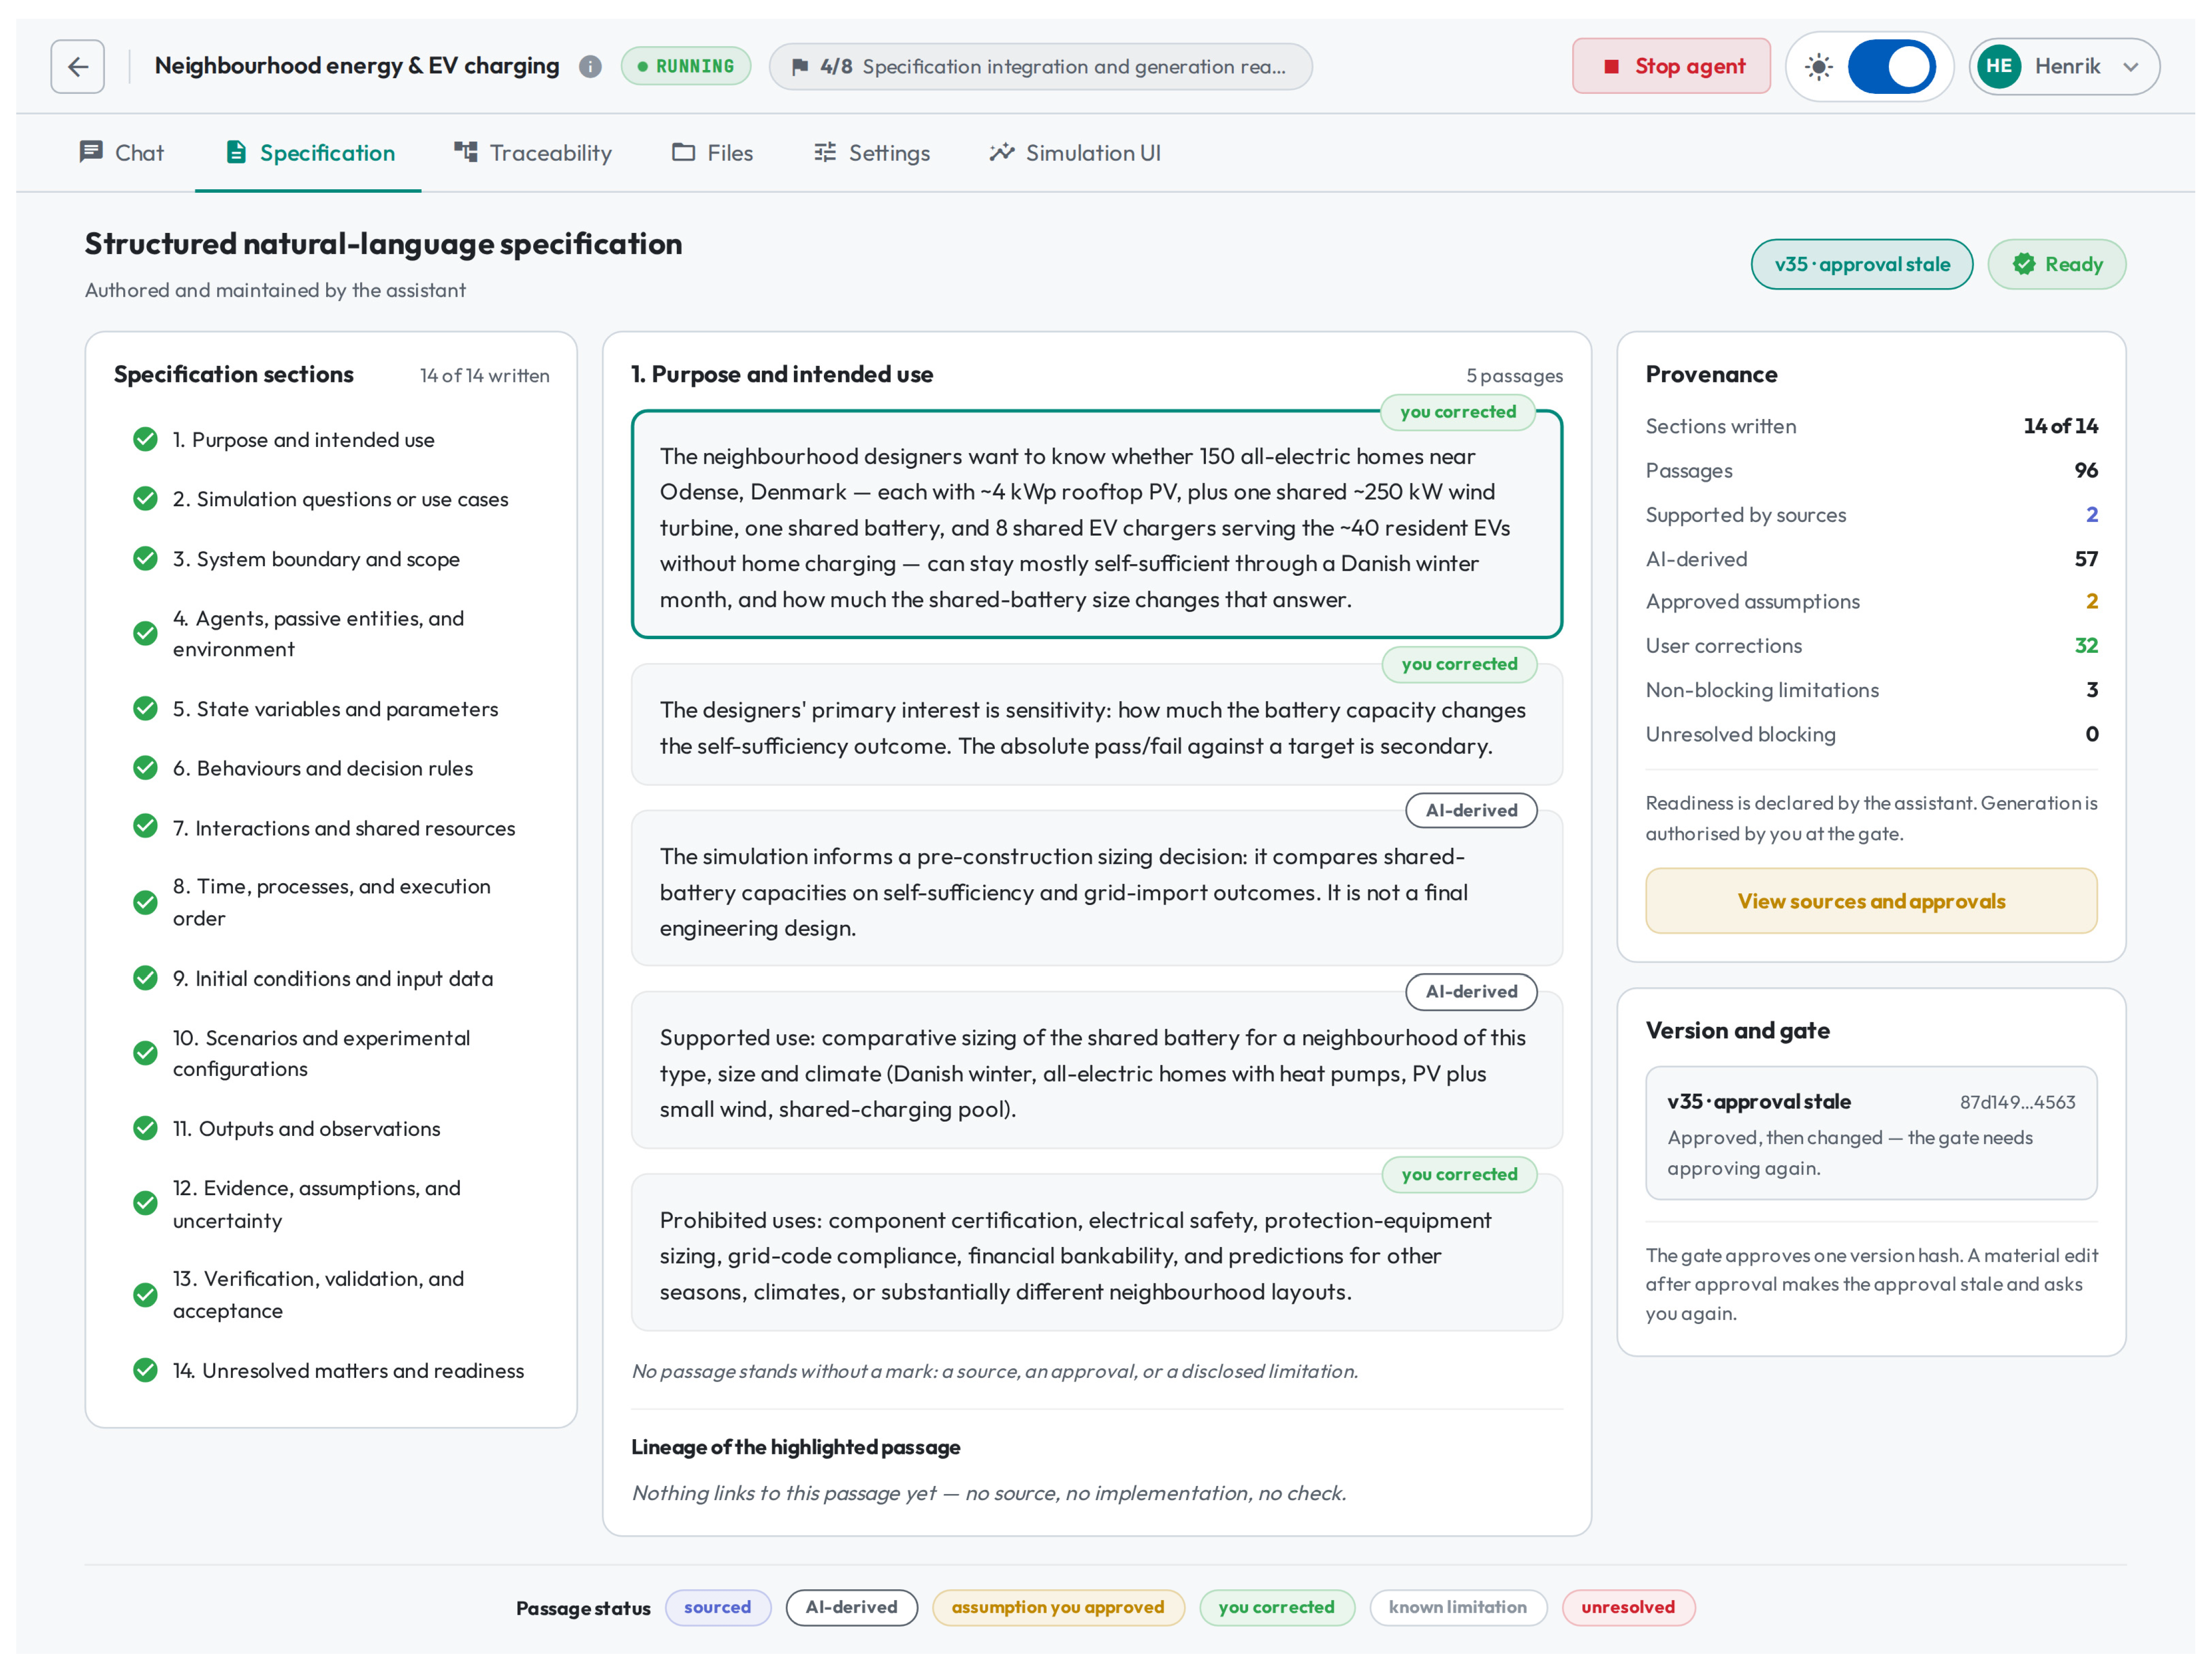2212x1668 pixels.
Task: Click the Ready status badge
Action: tap(2056, 264)
